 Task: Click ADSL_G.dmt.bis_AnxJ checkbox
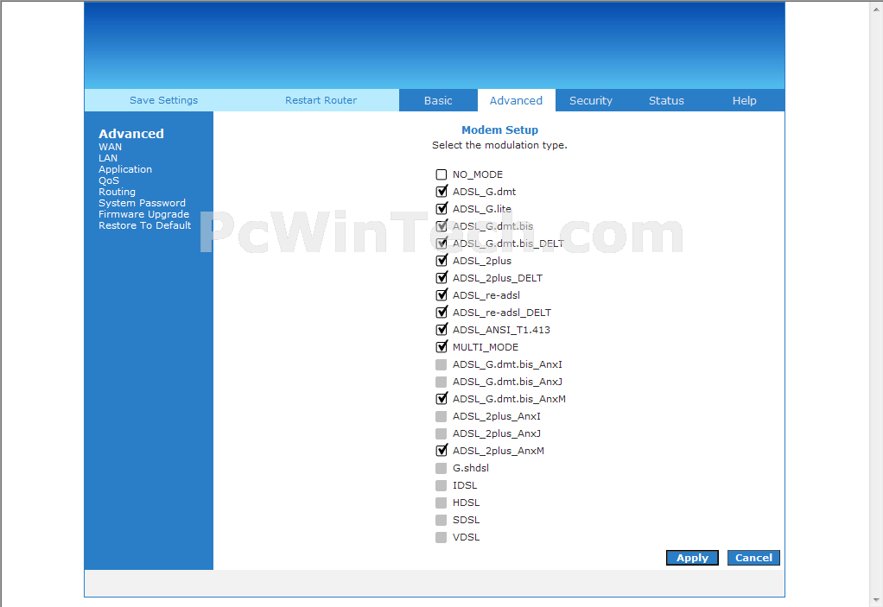click(x=441, y=382)
